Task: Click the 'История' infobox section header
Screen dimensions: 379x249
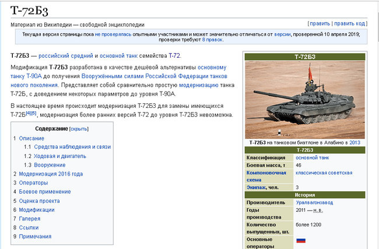Action: [x=305, y=195]
